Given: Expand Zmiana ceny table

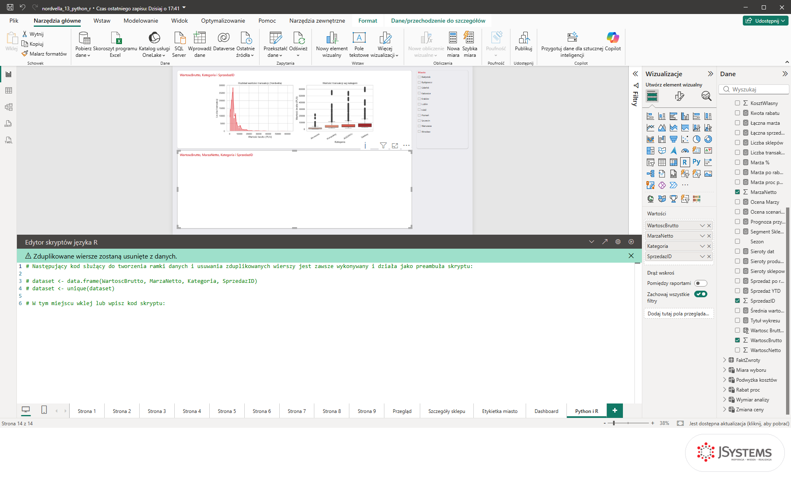Looking at the screenshot, I should coord(725,410).
